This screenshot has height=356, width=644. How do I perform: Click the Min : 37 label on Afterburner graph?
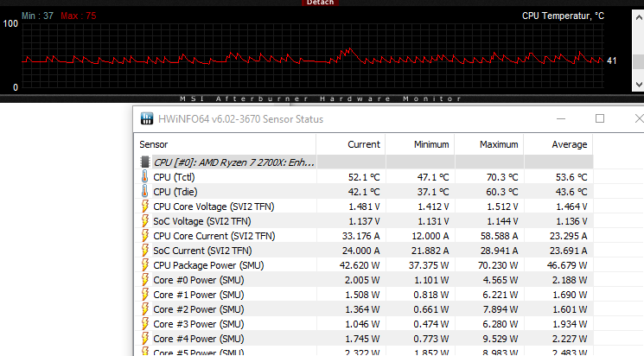pyautogui.click(x=37, y=16)
